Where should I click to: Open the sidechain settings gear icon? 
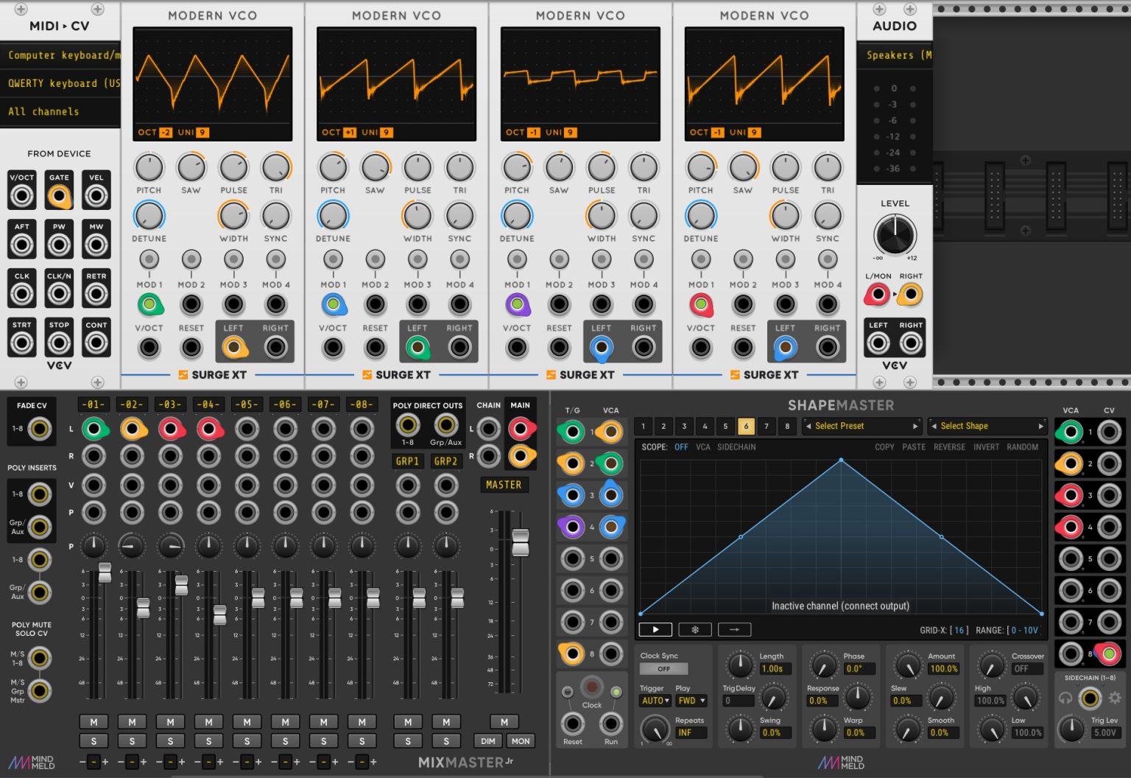click(x=1115, y=698)
